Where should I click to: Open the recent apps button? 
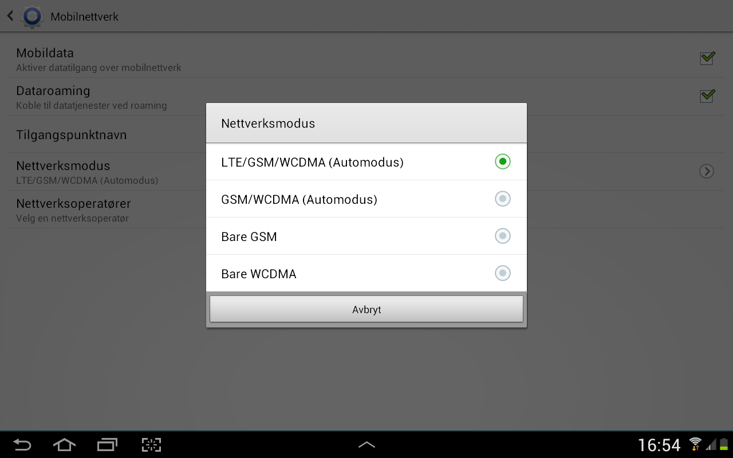(107, 445)
